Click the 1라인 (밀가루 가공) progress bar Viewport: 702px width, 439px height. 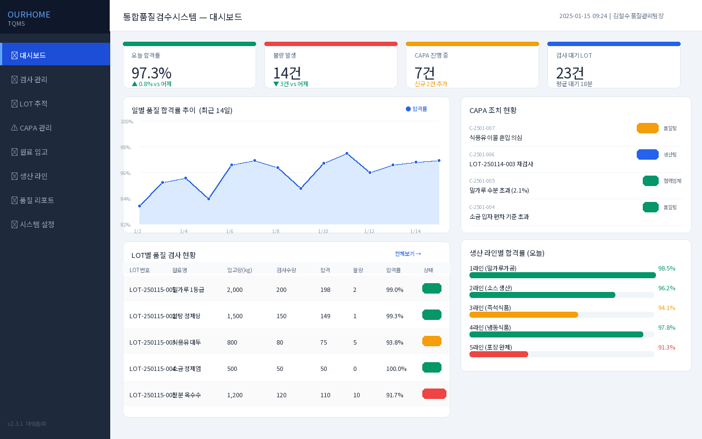(x=562, y=275)
